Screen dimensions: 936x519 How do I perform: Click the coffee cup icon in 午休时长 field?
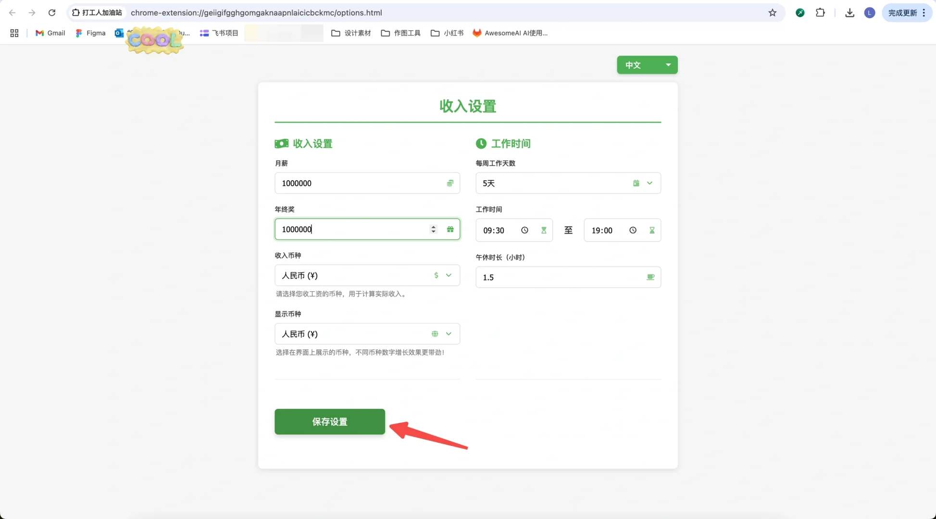650,277
